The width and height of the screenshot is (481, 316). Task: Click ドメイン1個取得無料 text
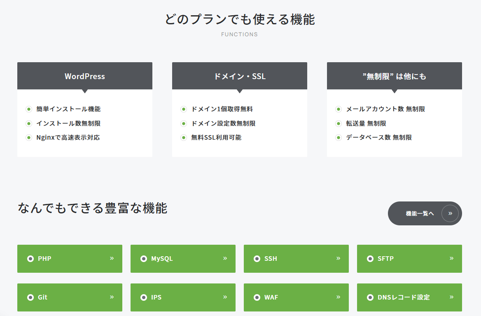222,109
